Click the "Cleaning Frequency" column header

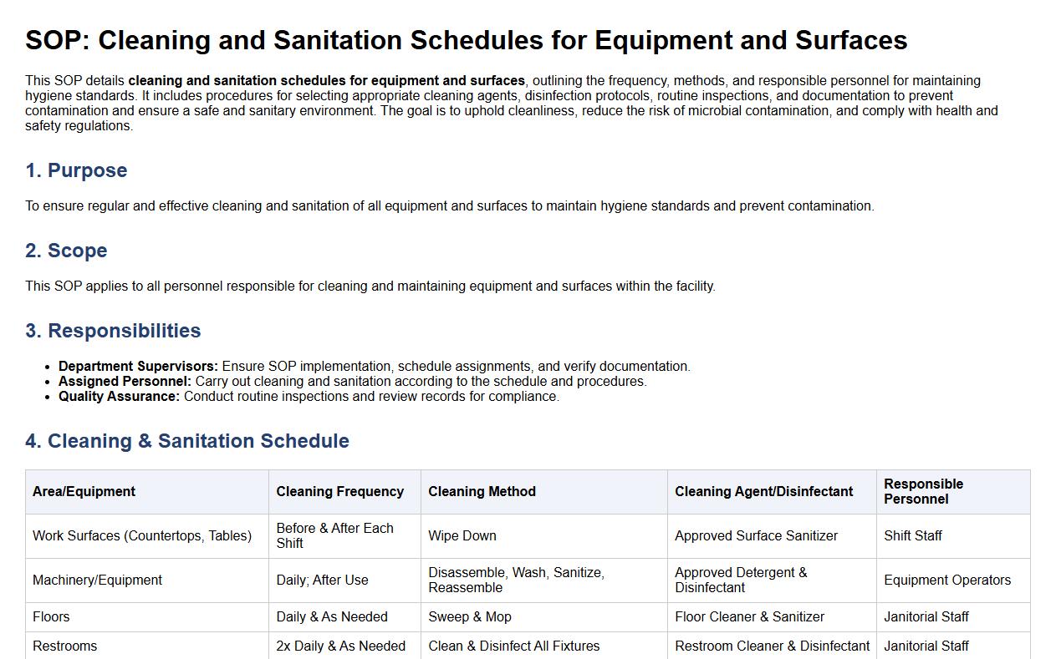tap(339, 491)
